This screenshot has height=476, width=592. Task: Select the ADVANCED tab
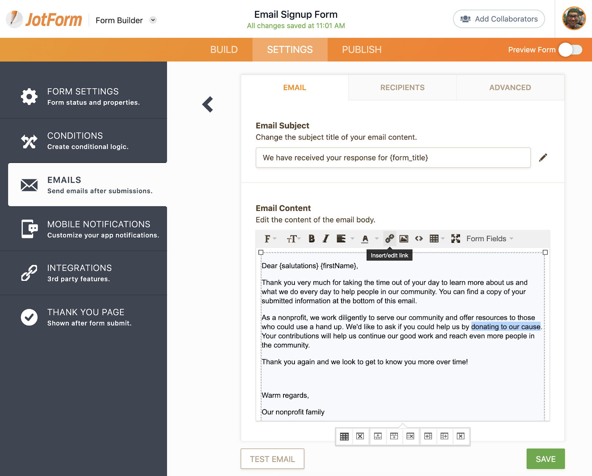tap(510, 88)
